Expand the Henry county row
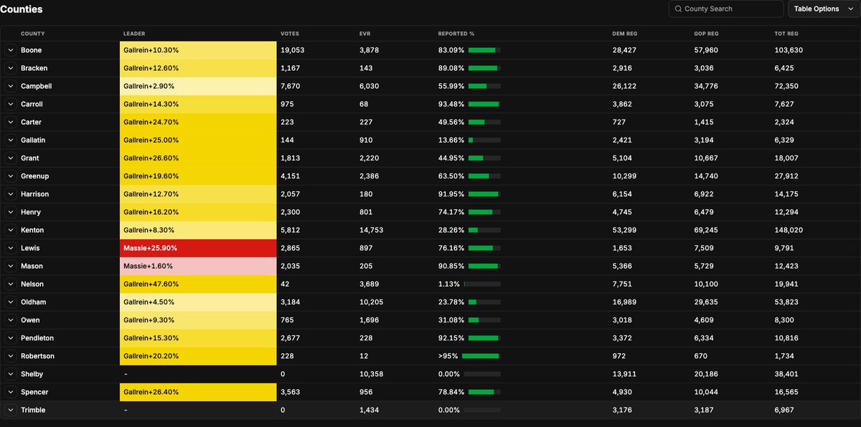The width and height of the screenshot is (861, 427). point(11,212)
